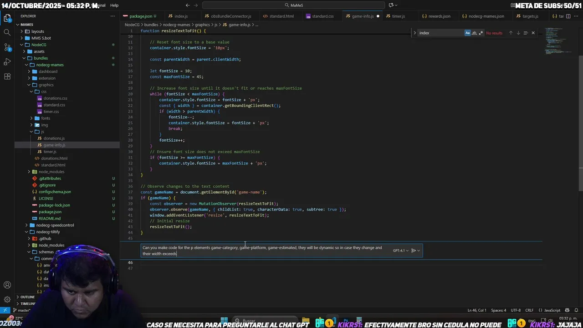Viewport: 583px width, 328px height.
Task: Open the Help menu
Action: click(114, 5)
